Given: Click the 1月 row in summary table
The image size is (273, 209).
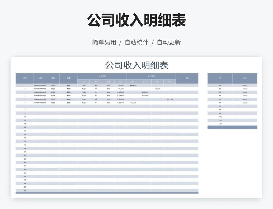Looking at the screenshot, I should [232, 85].
